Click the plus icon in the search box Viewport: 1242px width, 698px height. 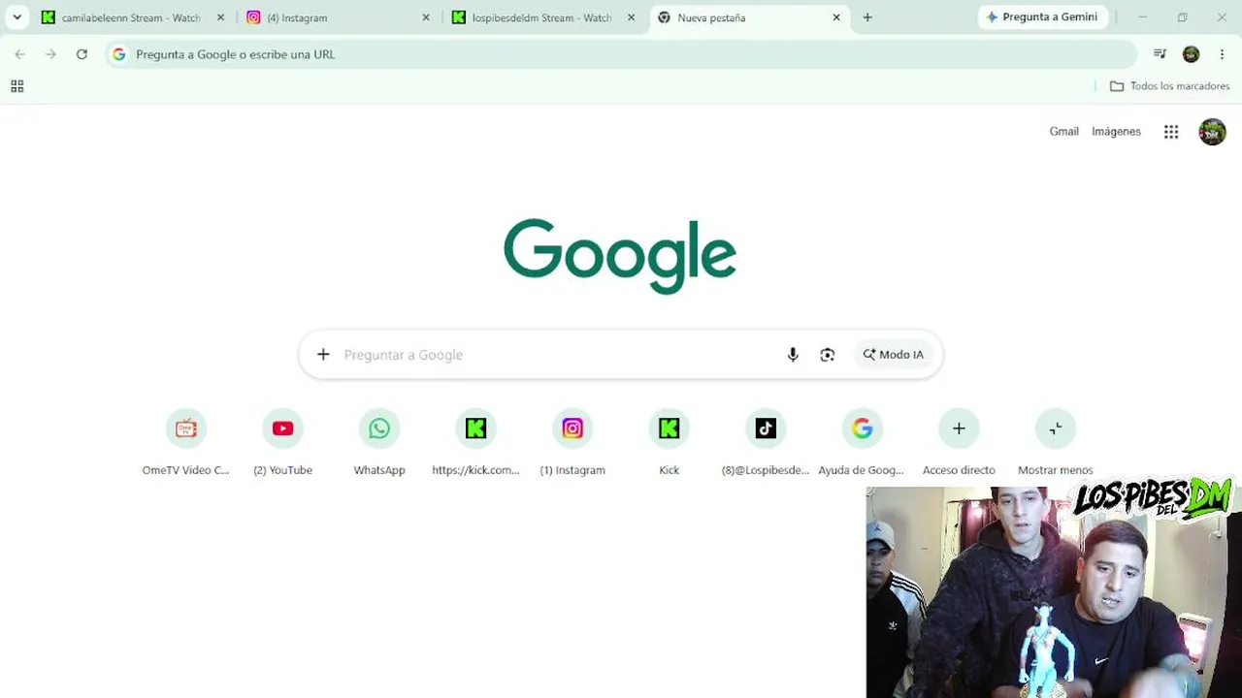click(x=323, y=355)
